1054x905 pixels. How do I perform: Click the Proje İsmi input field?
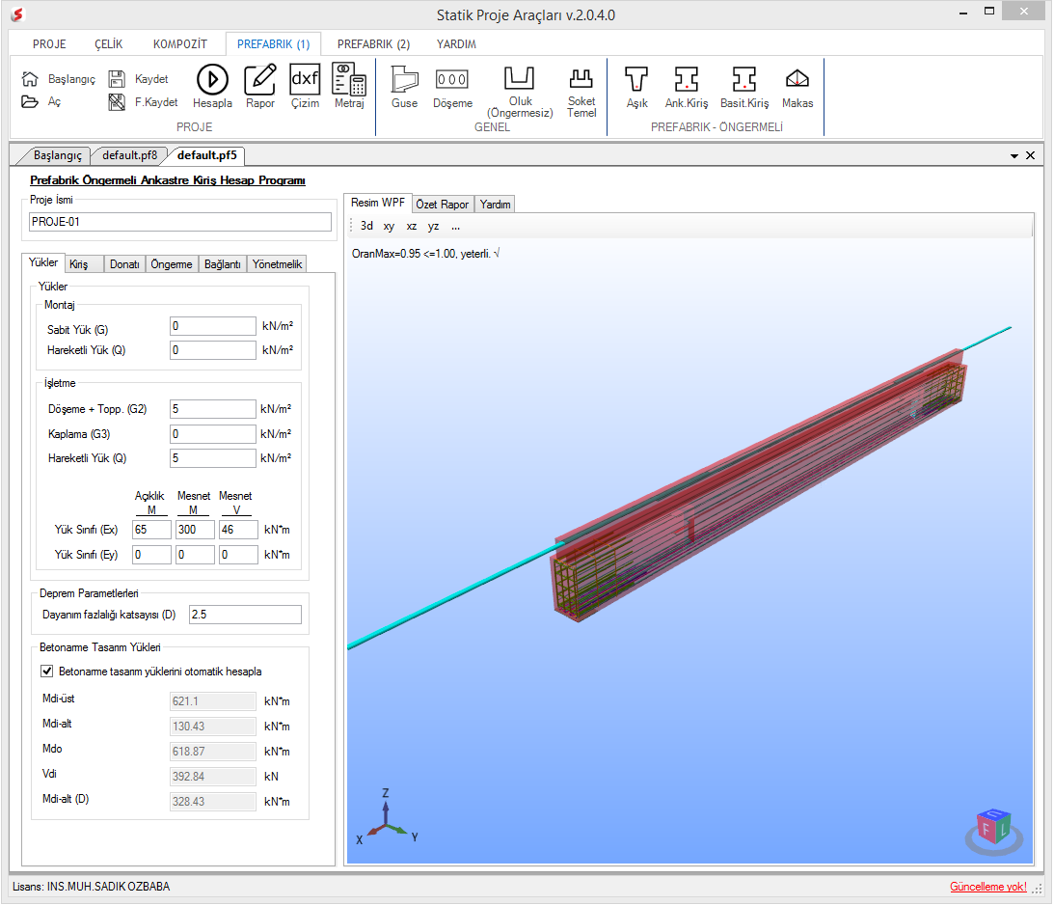point(180,222)
